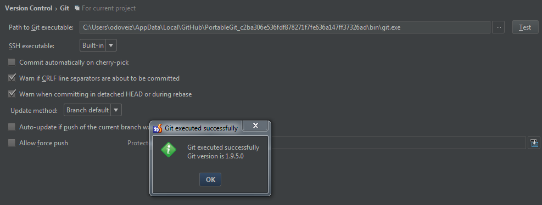
Task: Select the Git breadcrumb item
Action: [x=65, y=8]
